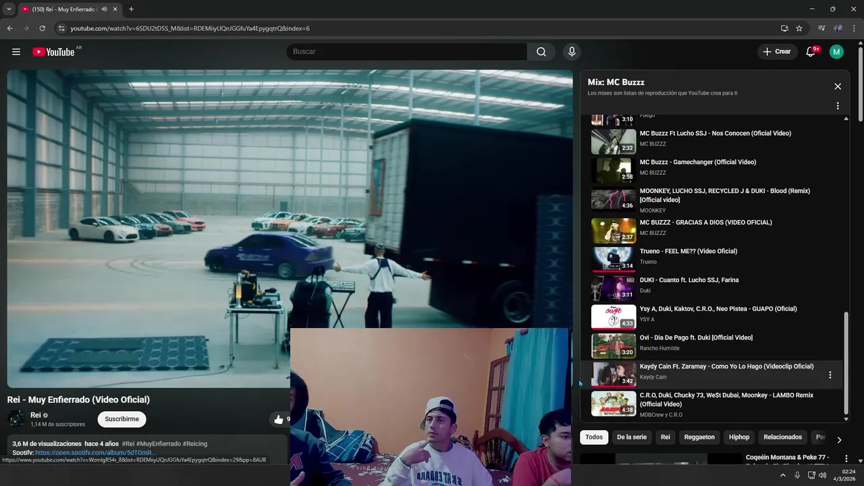Select the Relacionados filter chip
864x486 pixels.
tap(783, 437)
